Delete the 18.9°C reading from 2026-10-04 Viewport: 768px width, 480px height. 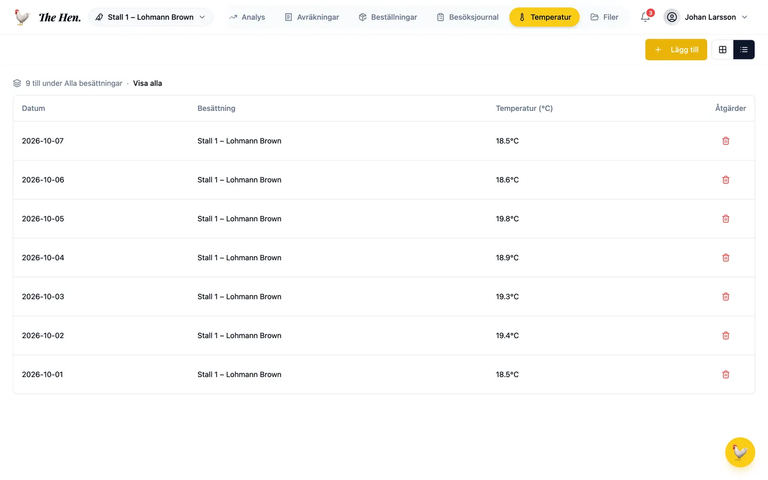[x=726, y=258]
